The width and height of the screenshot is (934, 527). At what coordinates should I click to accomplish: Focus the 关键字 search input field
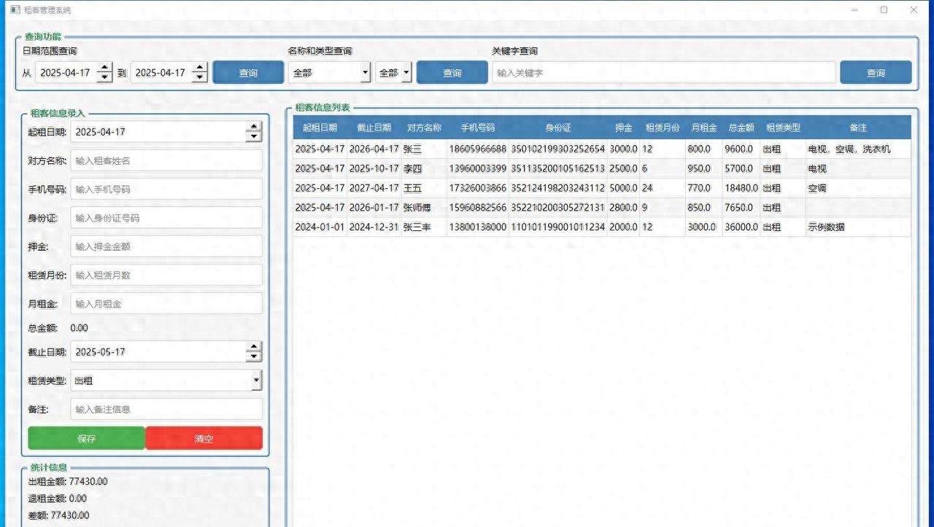(x=663, y=73)
